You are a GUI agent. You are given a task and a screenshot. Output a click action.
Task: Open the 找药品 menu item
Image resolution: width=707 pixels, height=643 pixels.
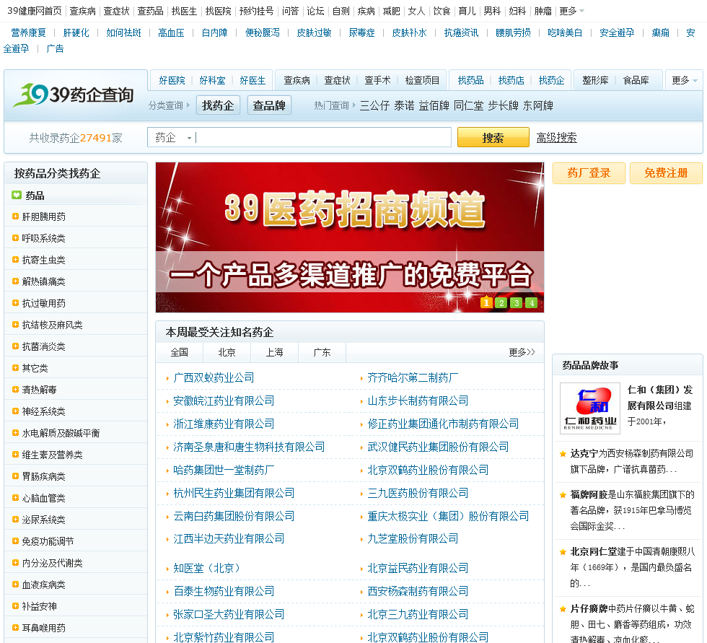[470, 80]
